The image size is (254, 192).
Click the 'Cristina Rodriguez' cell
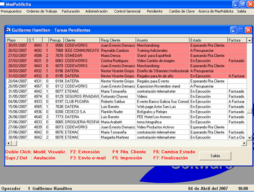click(118, 61)
